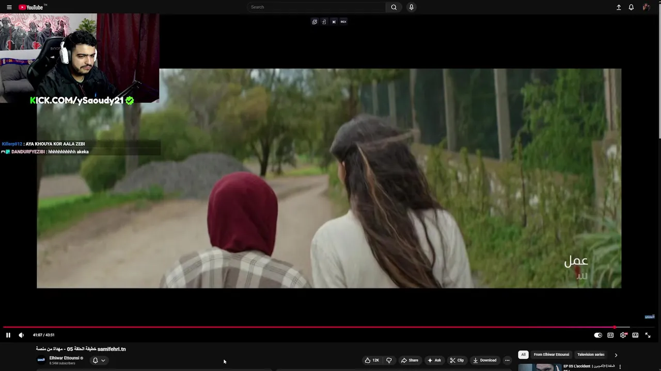Open the player settings gear

[x=623, y=335]
